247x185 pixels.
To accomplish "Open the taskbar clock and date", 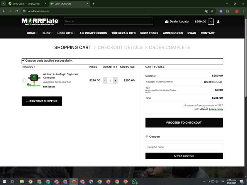I will pyautogui.click(x=232, y=182).
